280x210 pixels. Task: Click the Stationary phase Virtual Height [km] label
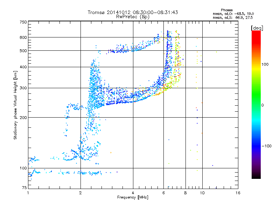pos(15,105)
